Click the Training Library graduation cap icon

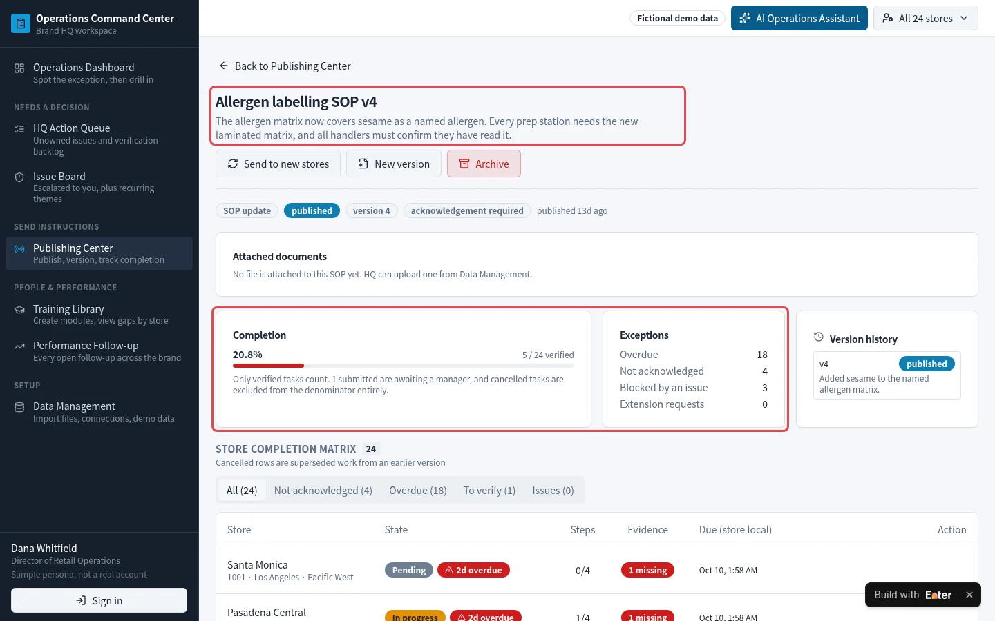tap(19, 309)
